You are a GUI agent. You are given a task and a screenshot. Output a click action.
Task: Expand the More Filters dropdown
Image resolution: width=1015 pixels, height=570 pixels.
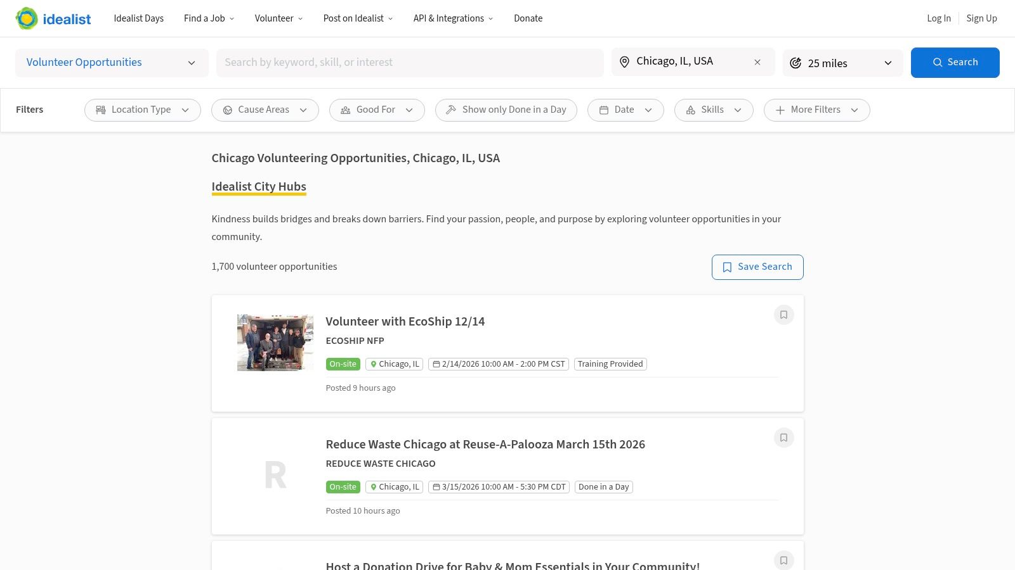tap(817, 110)
